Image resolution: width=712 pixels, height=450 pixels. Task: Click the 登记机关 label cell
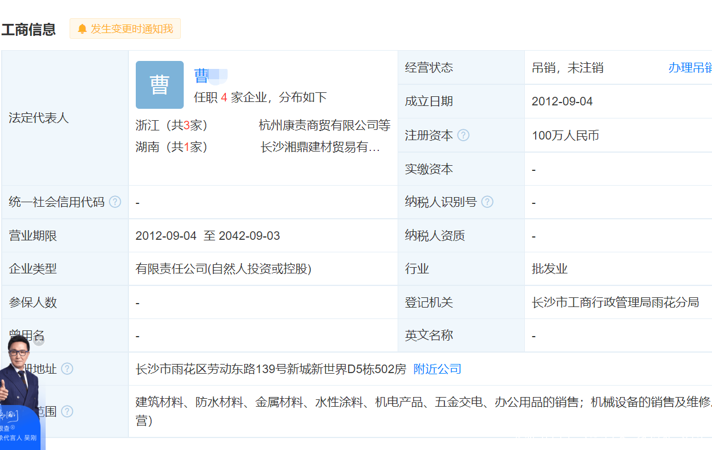(x=461, y=302)
